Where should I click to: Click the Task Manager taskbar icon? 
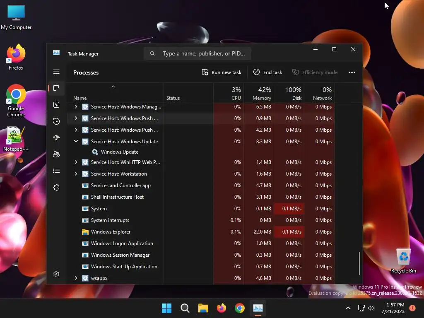click(x=258, y=308)
